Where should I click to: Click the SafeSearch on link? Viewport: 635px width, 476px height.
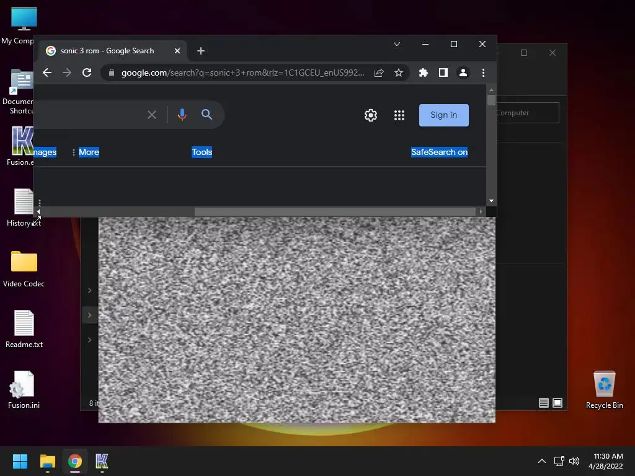439,152
